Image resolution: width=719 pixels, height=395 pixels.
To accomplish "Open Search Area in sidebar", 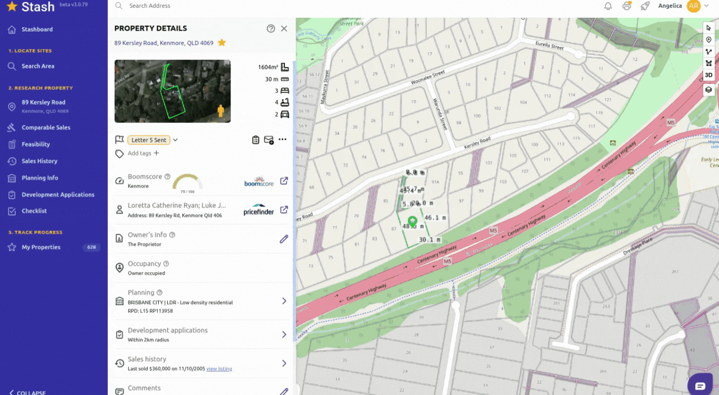I will coord(38,66).
